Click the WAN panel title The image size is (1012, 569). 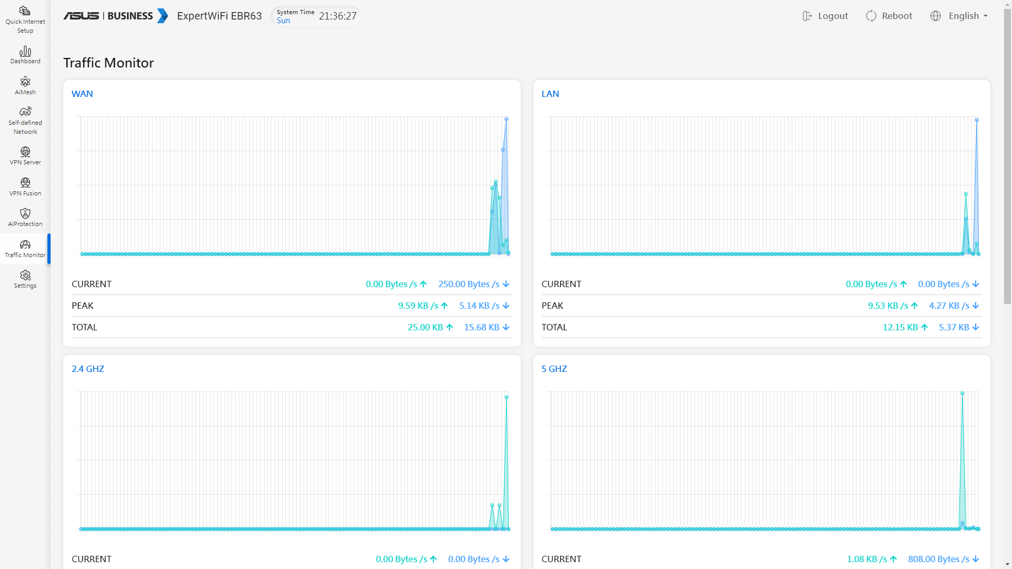[x=82, y=94]
